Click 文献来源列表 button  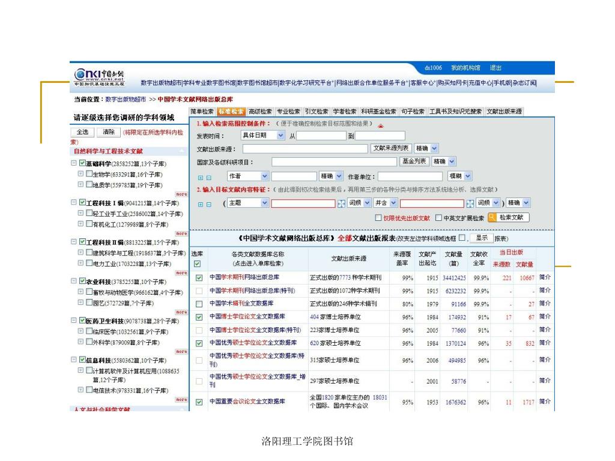390,148
